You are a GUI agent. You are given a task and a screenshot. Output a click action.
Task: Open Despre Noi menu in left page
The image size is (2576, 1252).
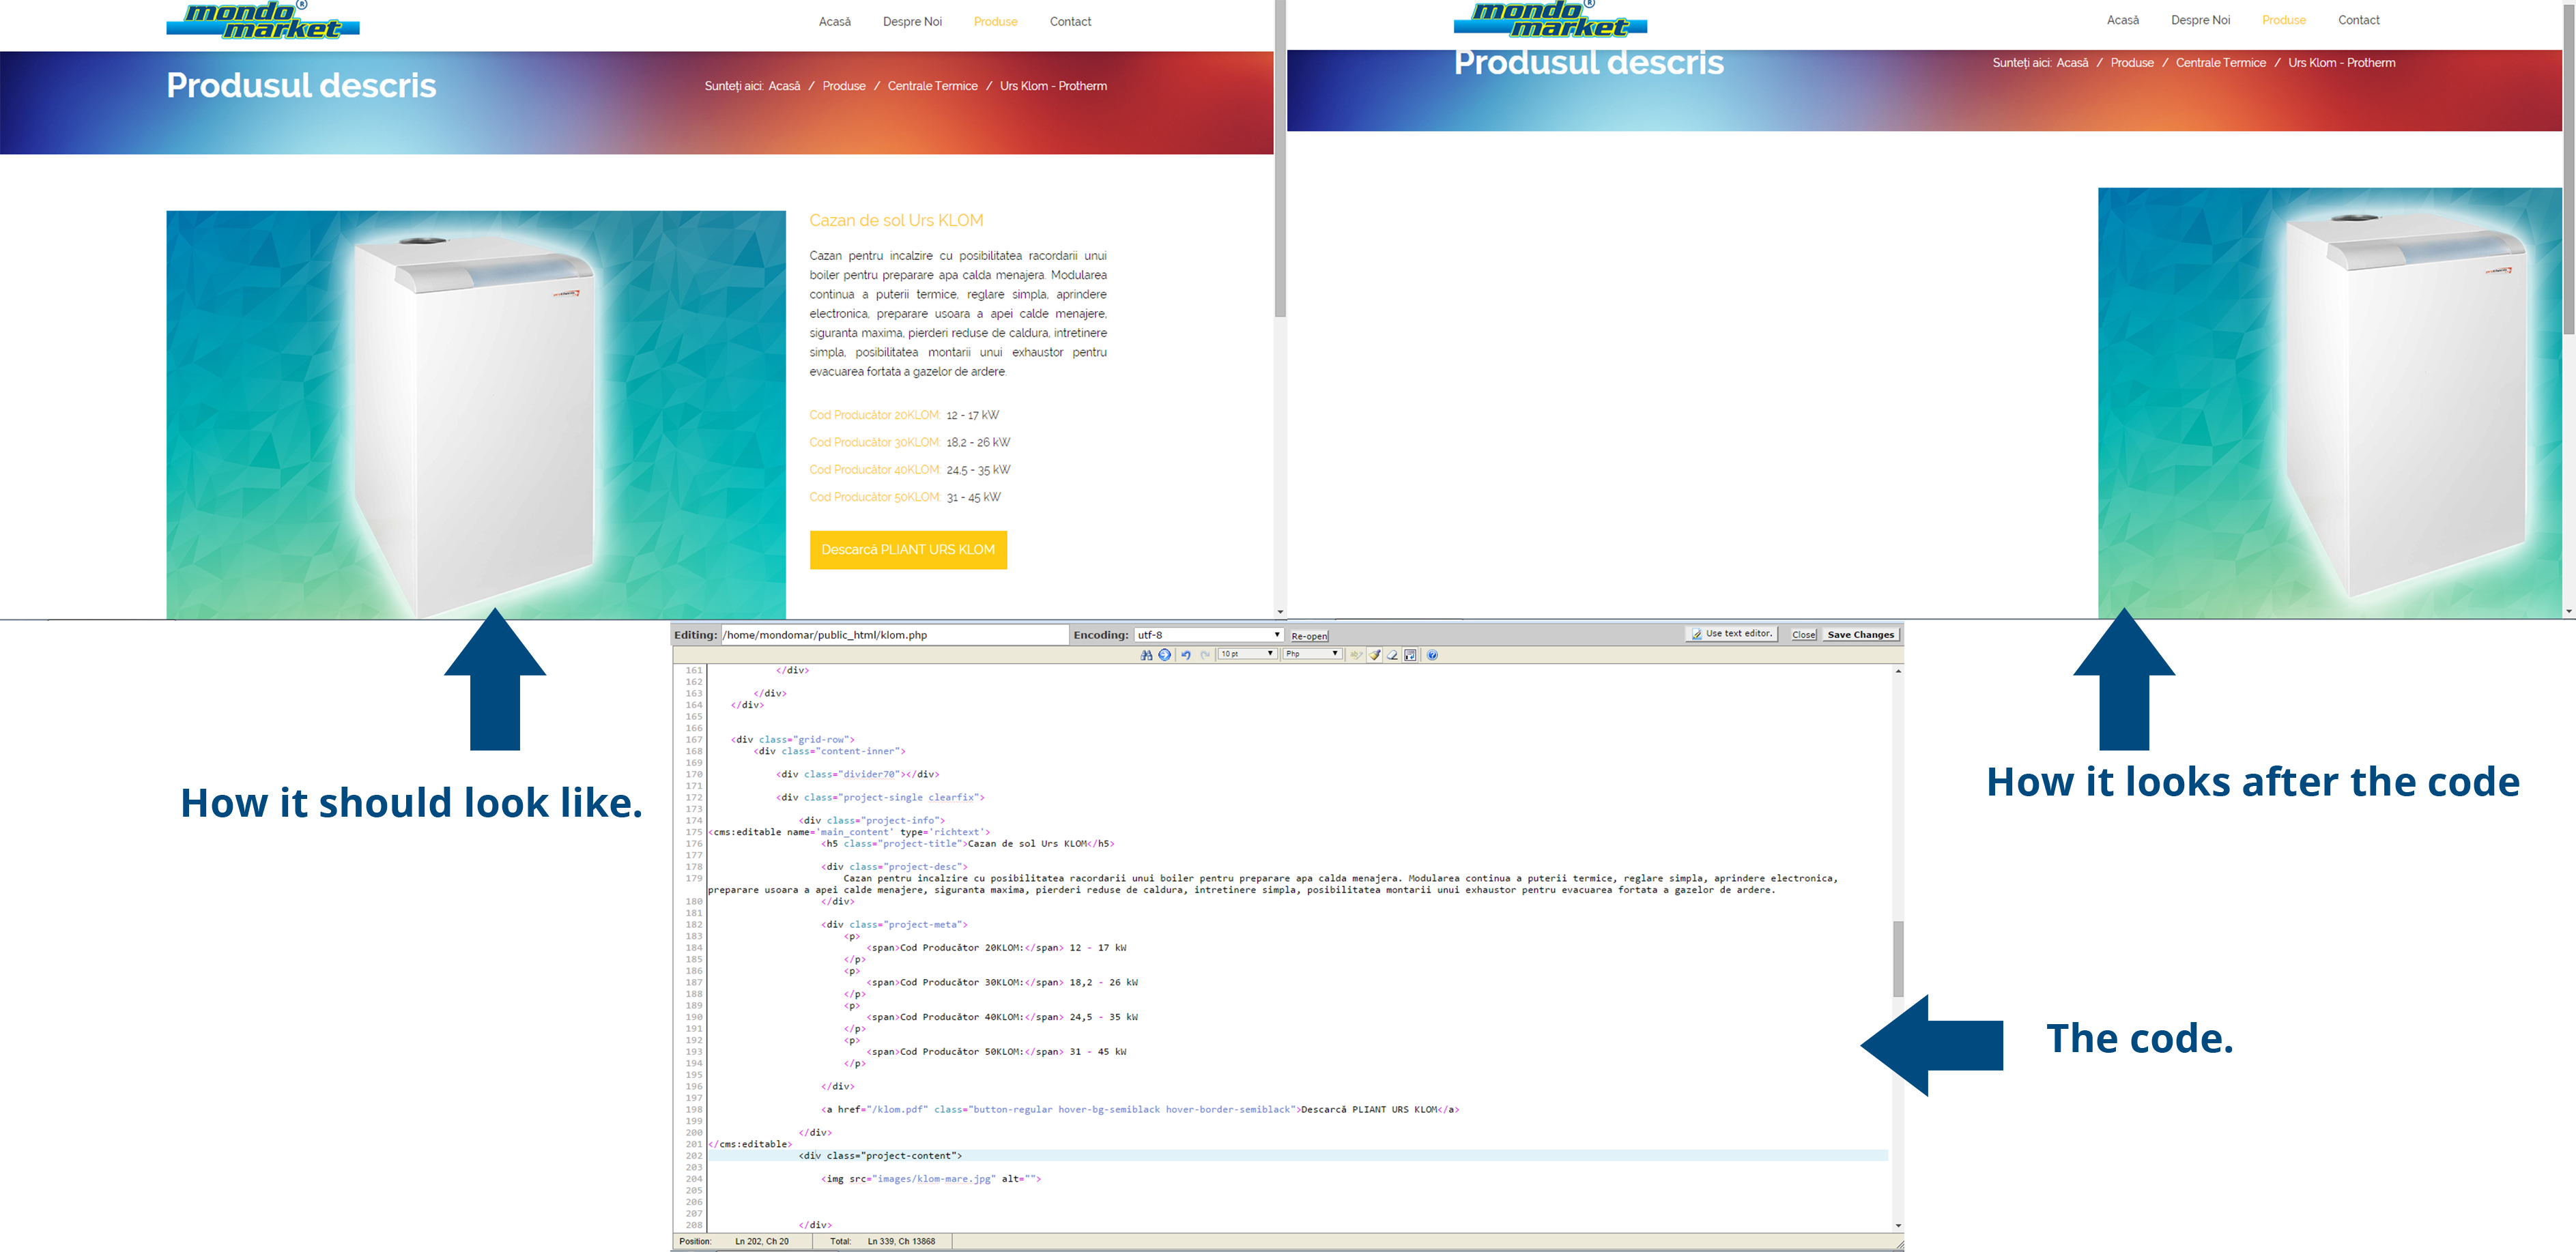pos(912,21)
